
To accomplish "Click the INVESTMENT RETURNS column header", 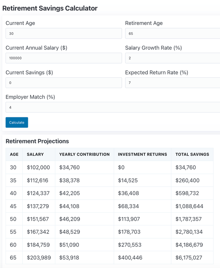I will click(x=142, y=154).
